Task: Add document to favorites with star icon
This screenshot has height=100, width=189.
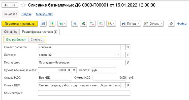Action: tap(23, 5)
